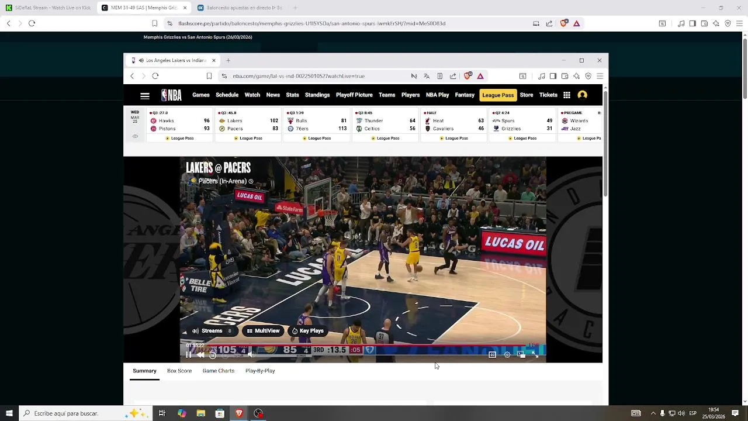748x421 pixels.
Task: Open new tab in inner nba.com window
Action: [x=228, y=60]
